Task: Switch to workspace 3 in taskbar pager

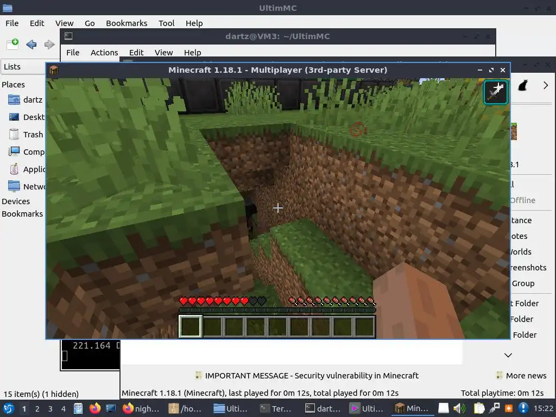Action: click(x=50, y=409)
